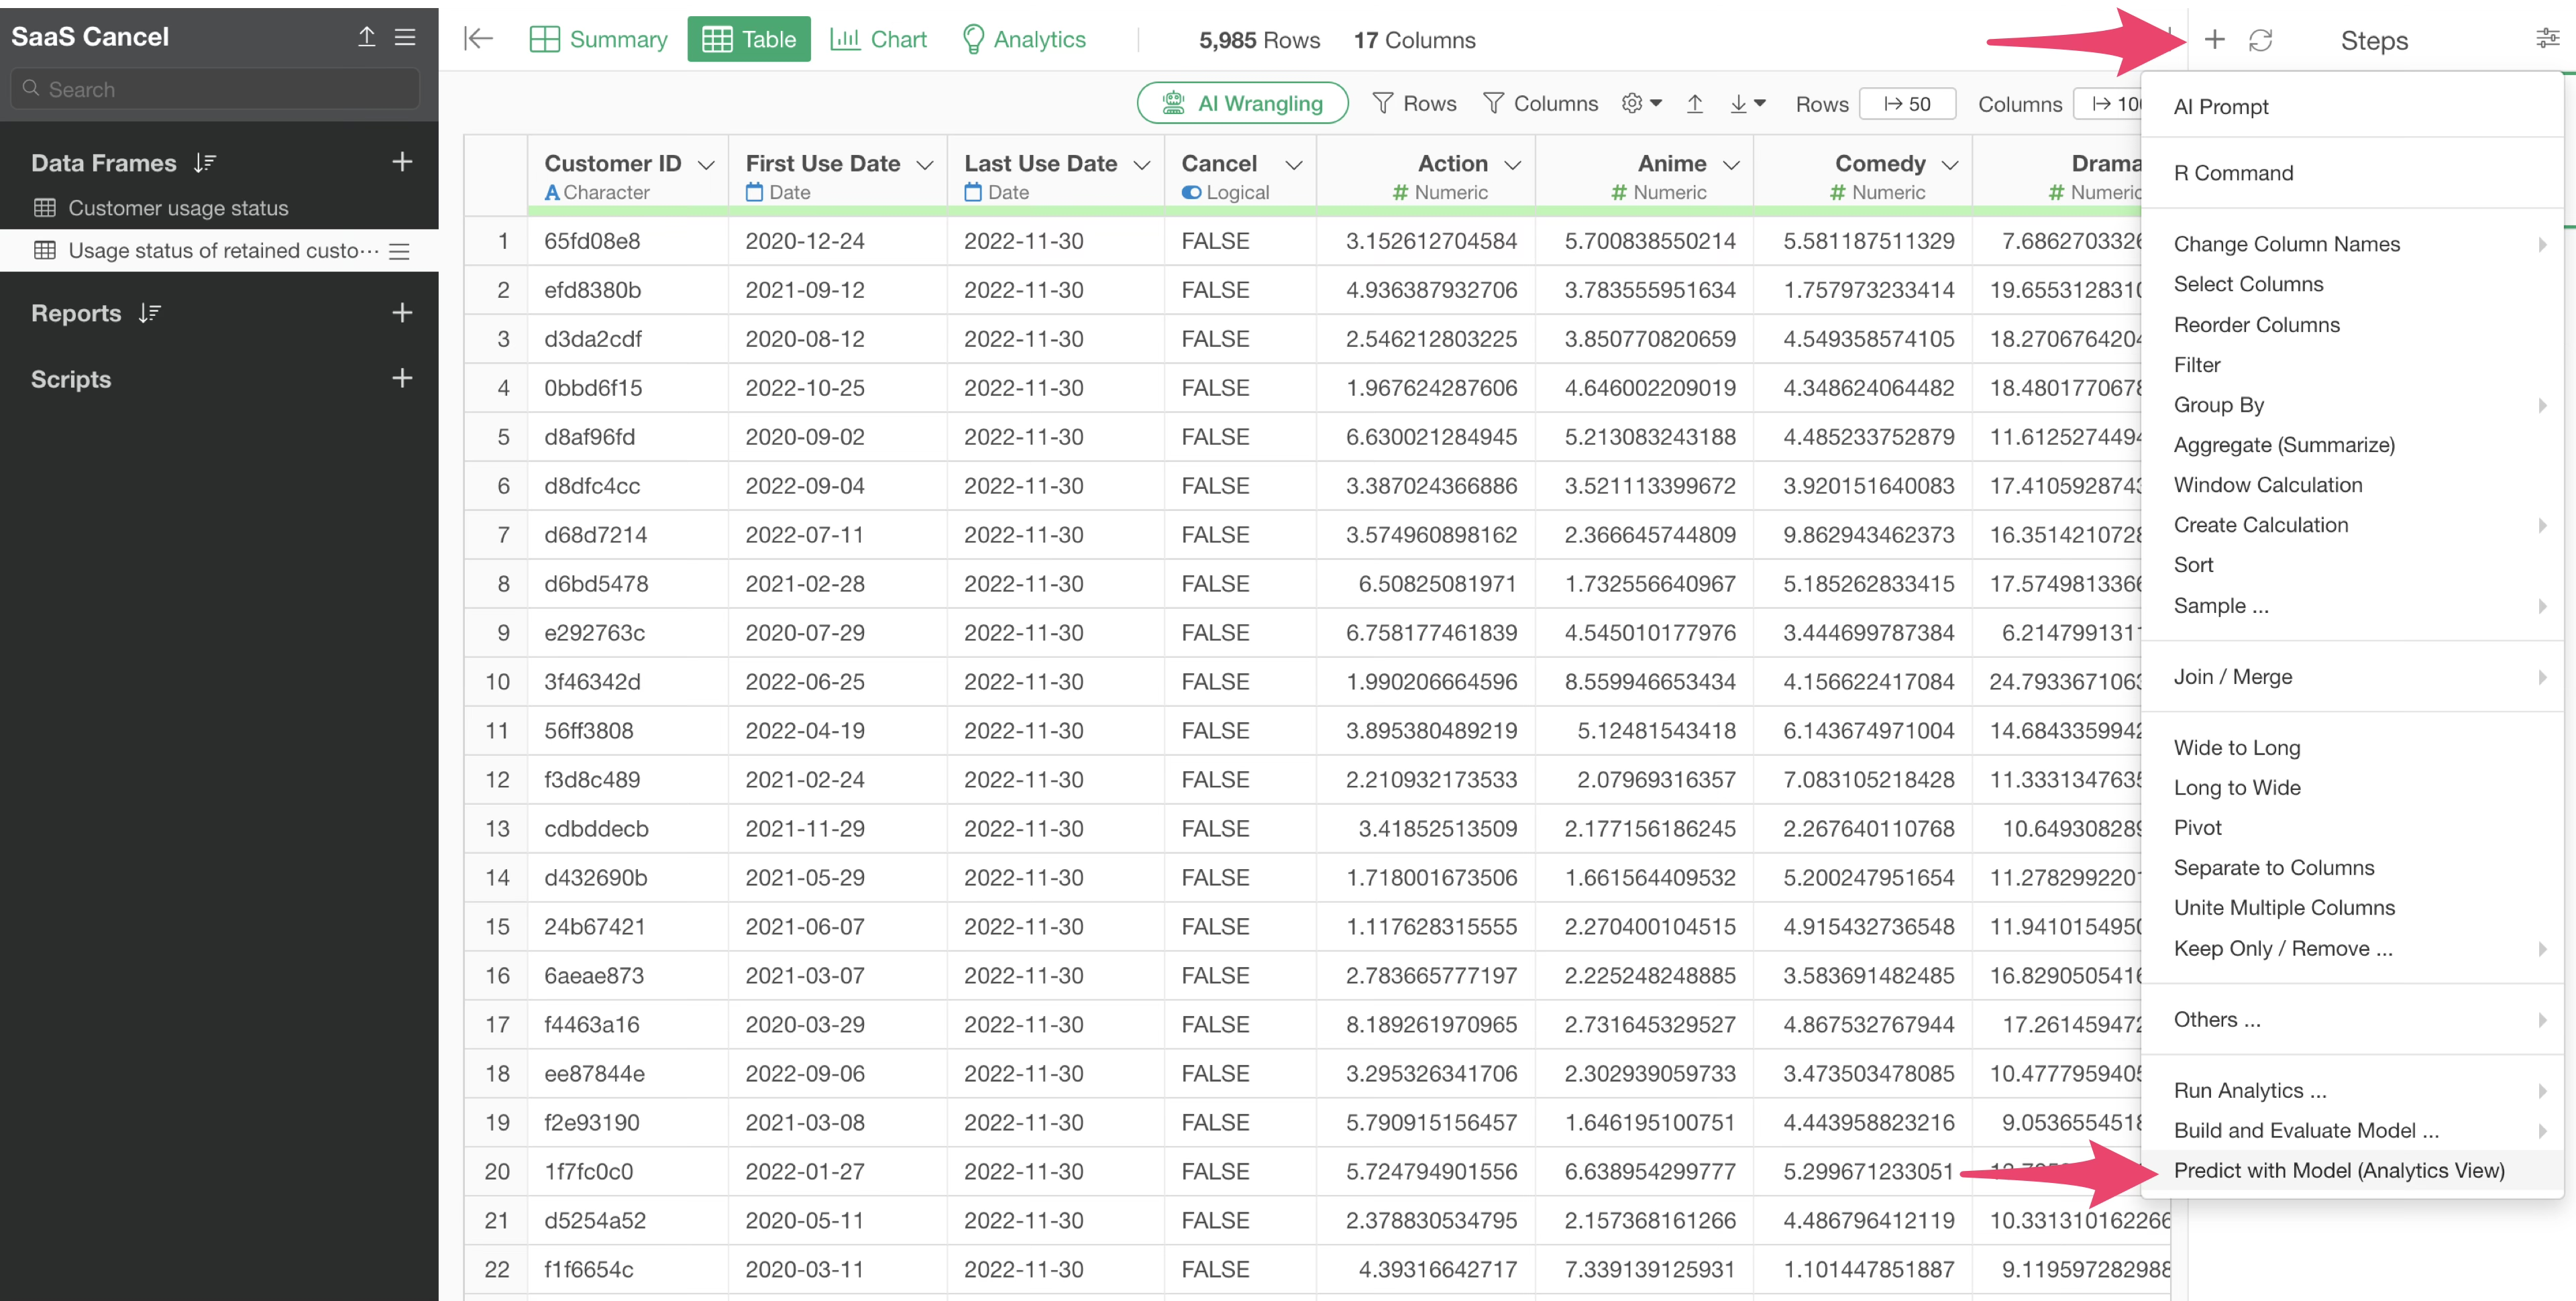Open project hamburger menu in sidebar header
Image resolution: width=2576 pixels, height=1301 pixels.
point(405,37)
